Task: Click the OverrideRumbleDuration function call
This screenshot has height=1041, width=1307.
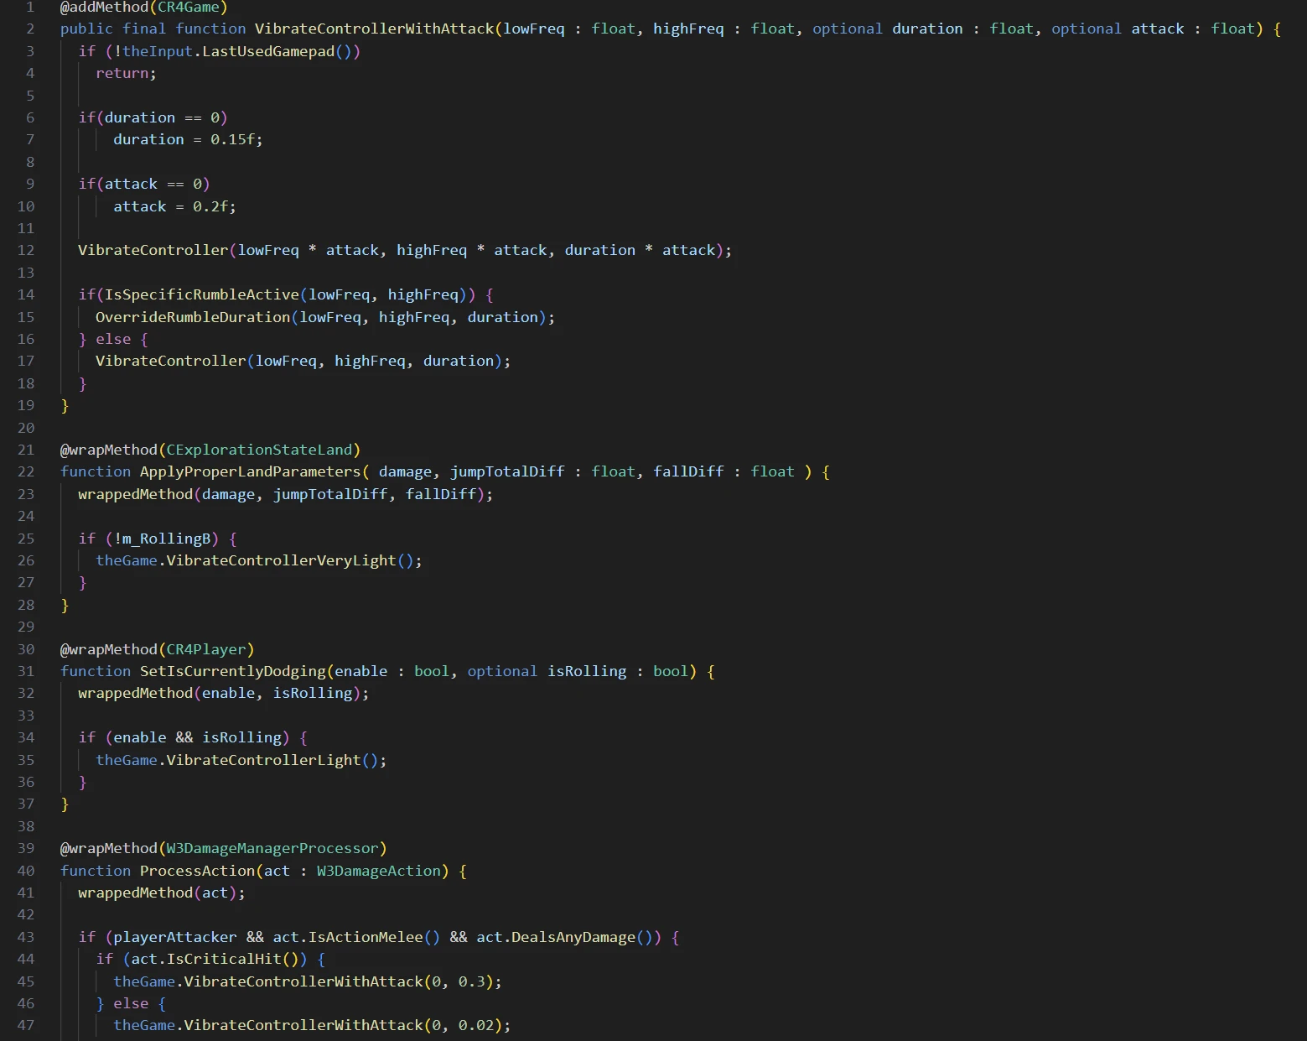Action: point(193,317)
